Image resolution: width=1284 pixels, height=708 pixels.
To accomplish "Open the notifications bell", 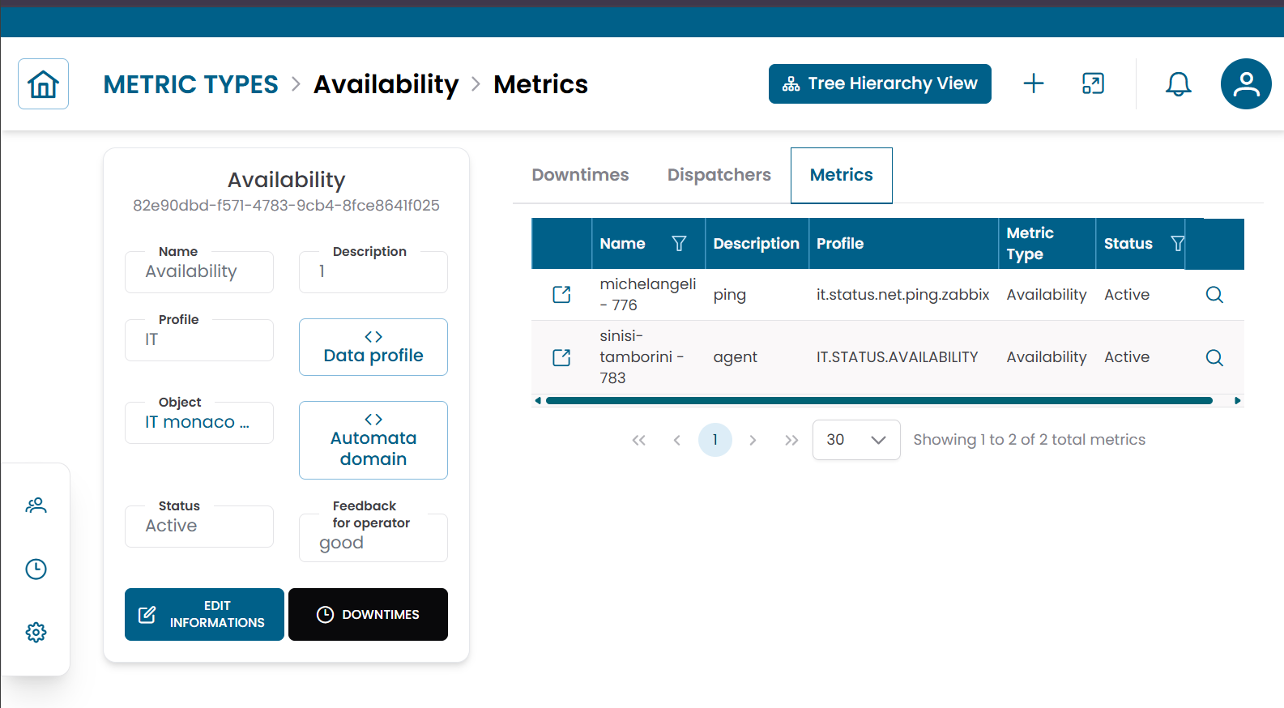I will [x=1178, y=83].
